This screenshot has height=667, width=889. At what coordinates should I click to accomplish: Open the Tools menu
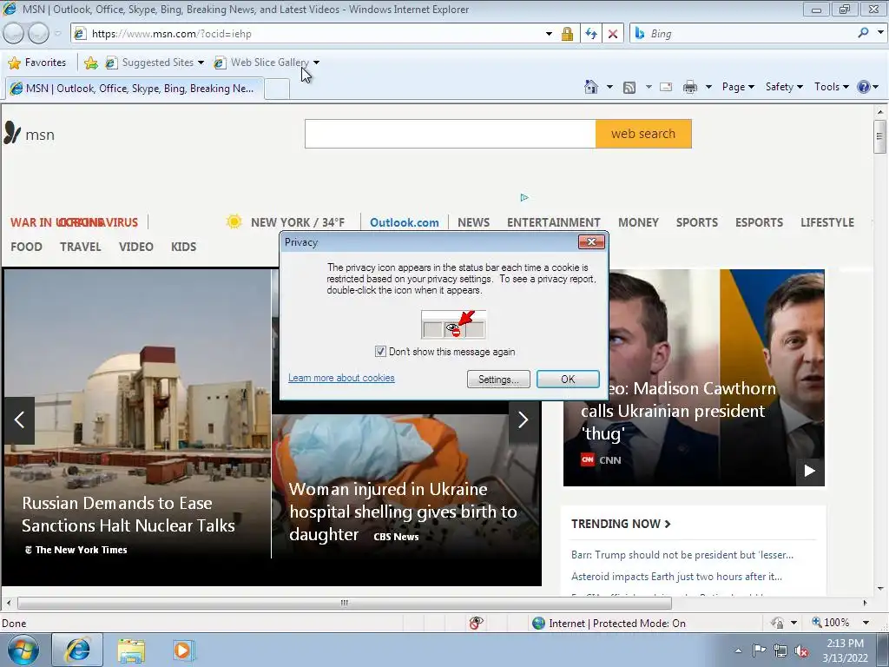click(831, 87)
